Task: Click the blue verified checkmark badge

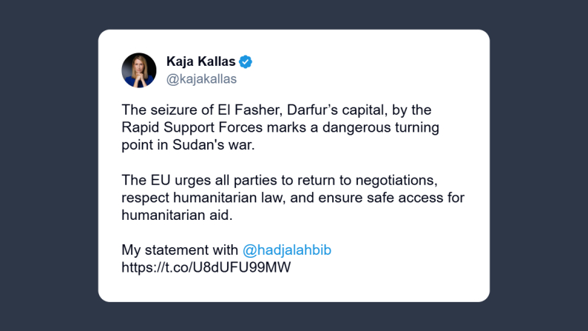Action: coord(246,62)
